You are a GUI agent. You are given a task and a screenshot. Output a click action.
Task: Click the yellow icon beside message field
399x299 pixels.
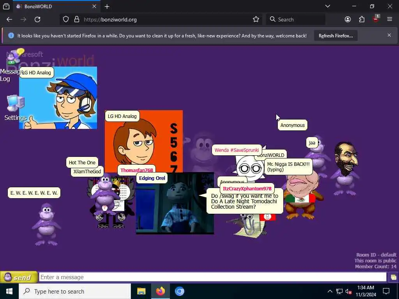pos(394,277)
